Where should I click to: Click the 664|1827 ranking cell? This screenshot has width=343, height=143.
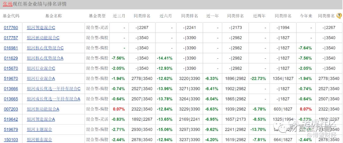(x=283, y=140)
